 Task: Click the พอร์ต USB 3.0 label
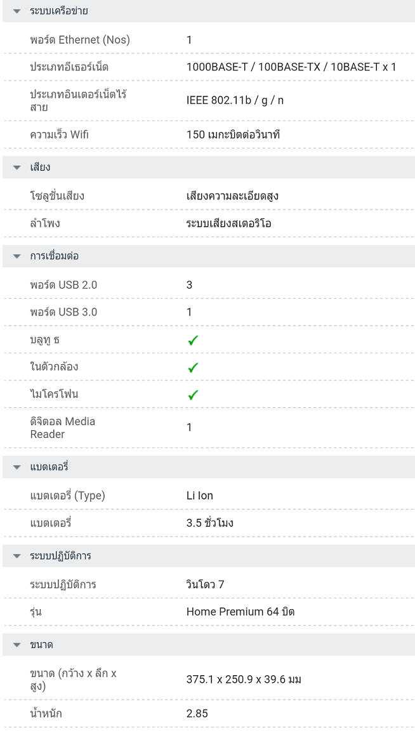(x=63, y=312)
